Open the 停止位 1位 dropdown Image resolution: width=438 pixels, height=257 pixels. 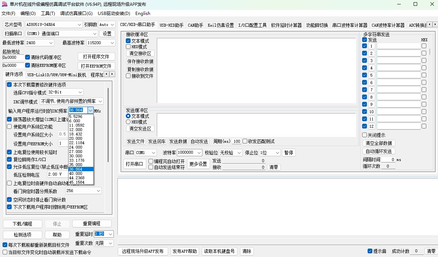coord(278,153)
